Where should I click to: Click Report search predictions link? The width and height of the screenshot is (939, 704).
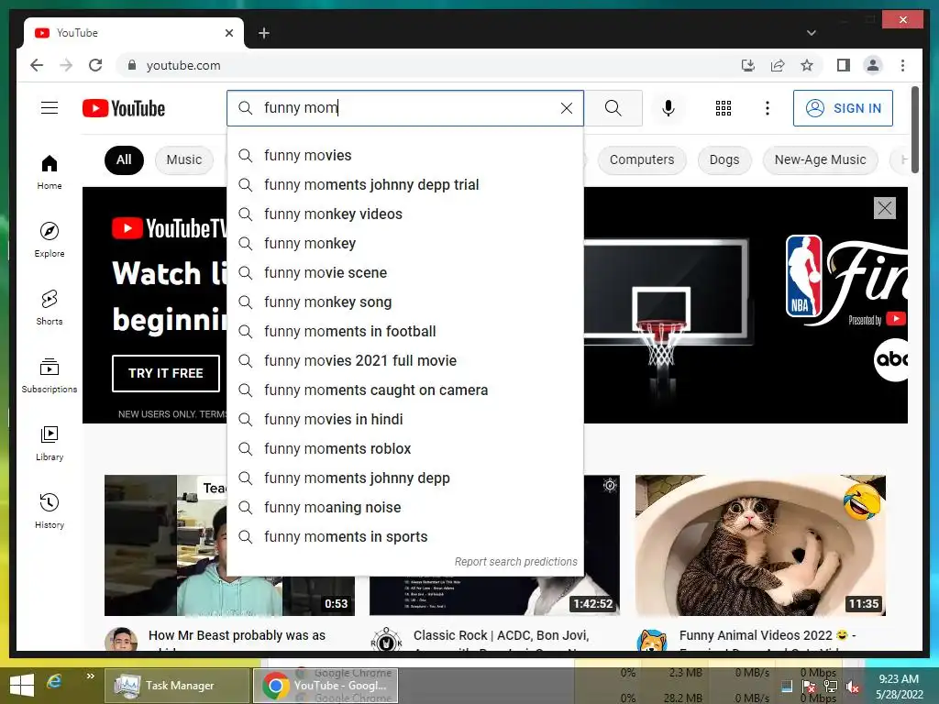pos(515,562)
